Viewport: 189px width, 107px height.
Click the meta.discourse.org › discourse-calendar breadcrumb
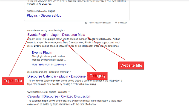(x=48, y=72)
